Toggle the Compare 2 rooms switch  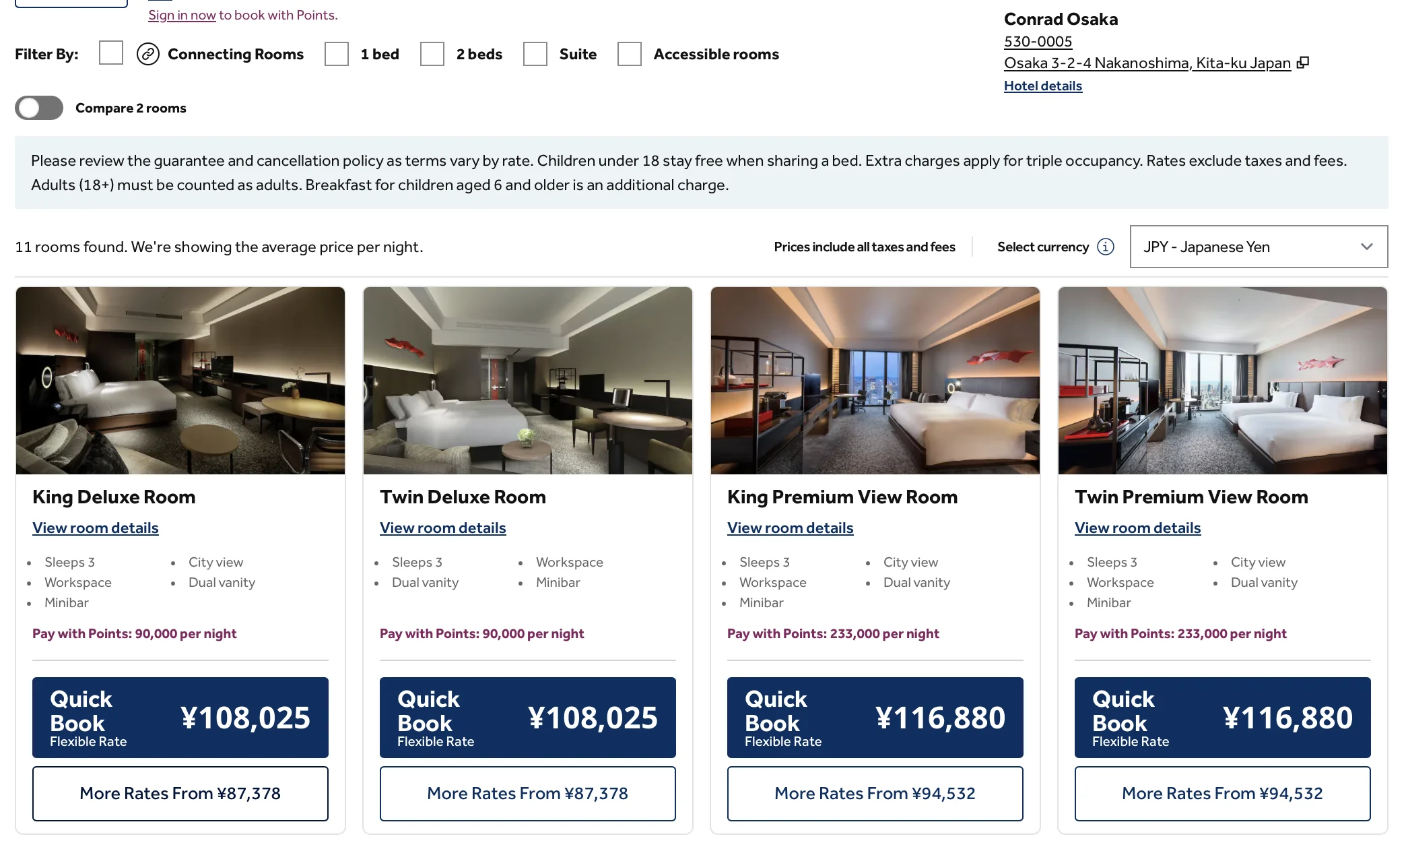[39, 108]
